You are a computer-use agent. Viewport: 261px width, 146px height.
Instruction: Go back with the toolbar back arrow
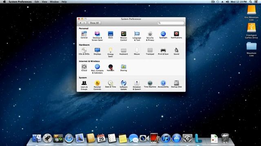pyautogui.click(x=80, y=23)
